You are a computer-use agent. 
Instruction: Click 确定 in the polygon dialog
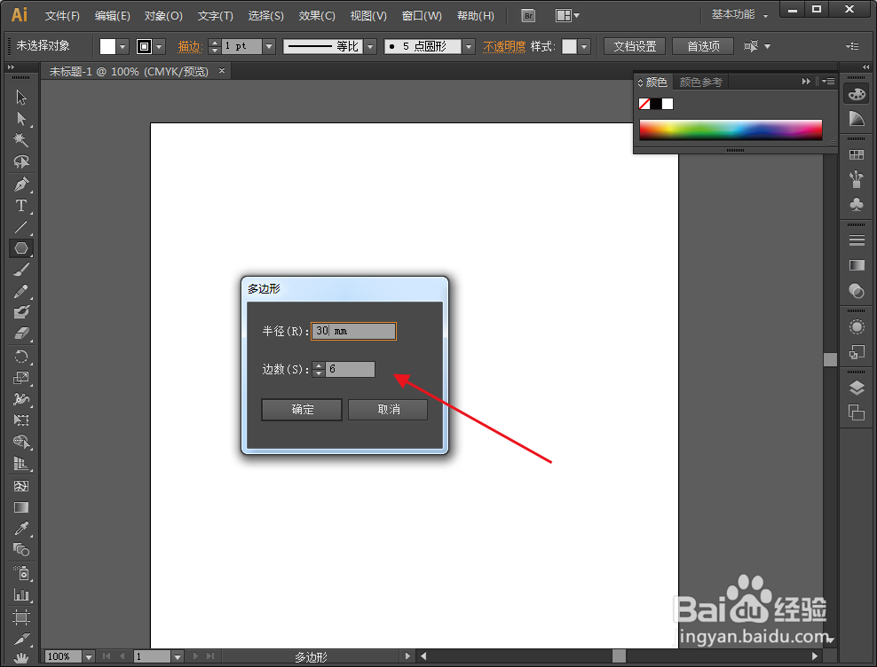click(302, 409)
